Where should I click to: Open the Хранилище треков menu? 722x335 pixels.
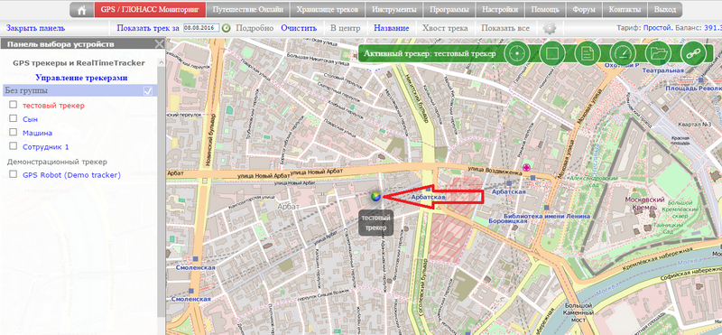[x=328, y=10]
